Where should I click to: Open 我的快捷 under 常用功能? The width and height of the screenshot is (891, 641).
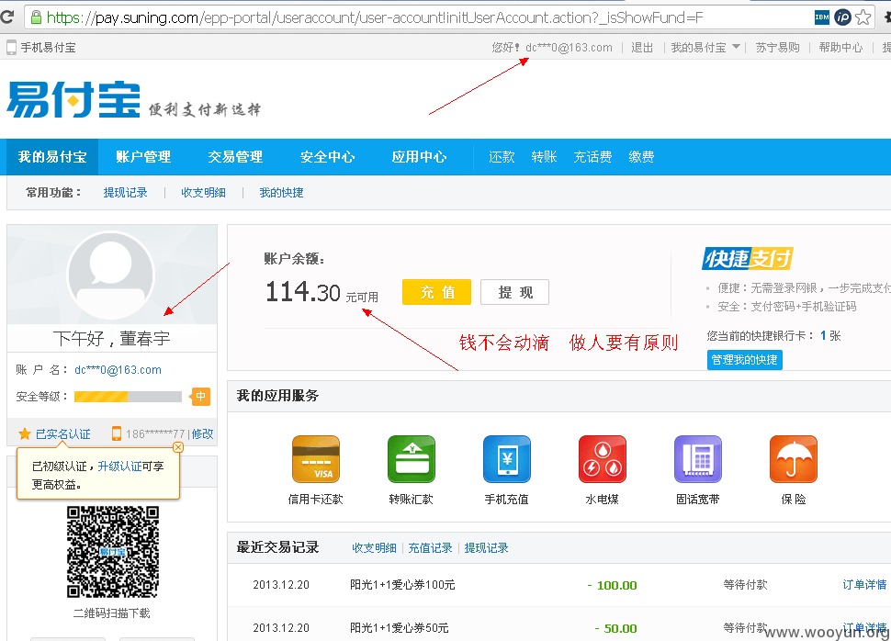pyautogui.click(x=281, y=193)
